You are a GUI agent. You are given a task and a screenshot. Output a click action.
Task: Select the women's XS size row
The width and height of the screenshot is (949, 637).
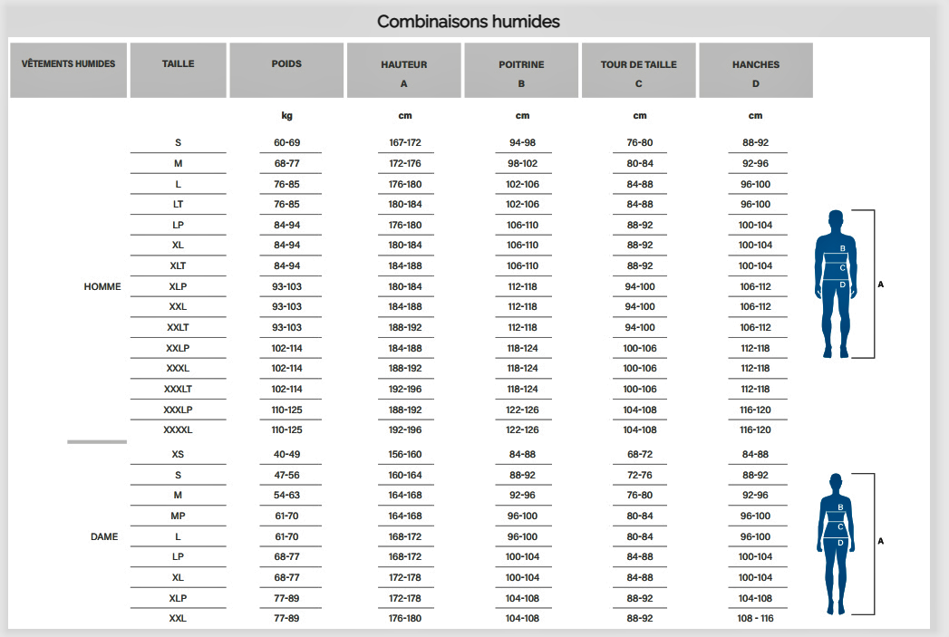[x=459, y=454]
